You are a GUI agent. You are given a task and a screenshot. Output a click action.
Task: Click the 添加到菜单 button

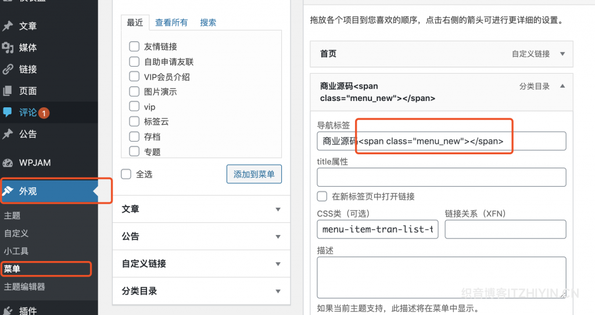click(255, 174)
